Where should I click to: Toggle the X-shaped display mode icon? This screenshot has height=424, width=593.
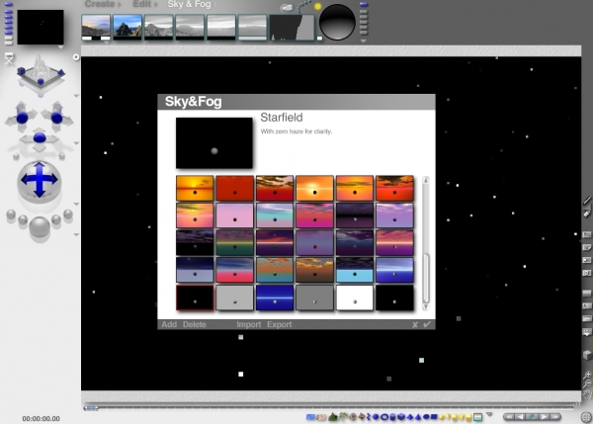tap(9, 58)
